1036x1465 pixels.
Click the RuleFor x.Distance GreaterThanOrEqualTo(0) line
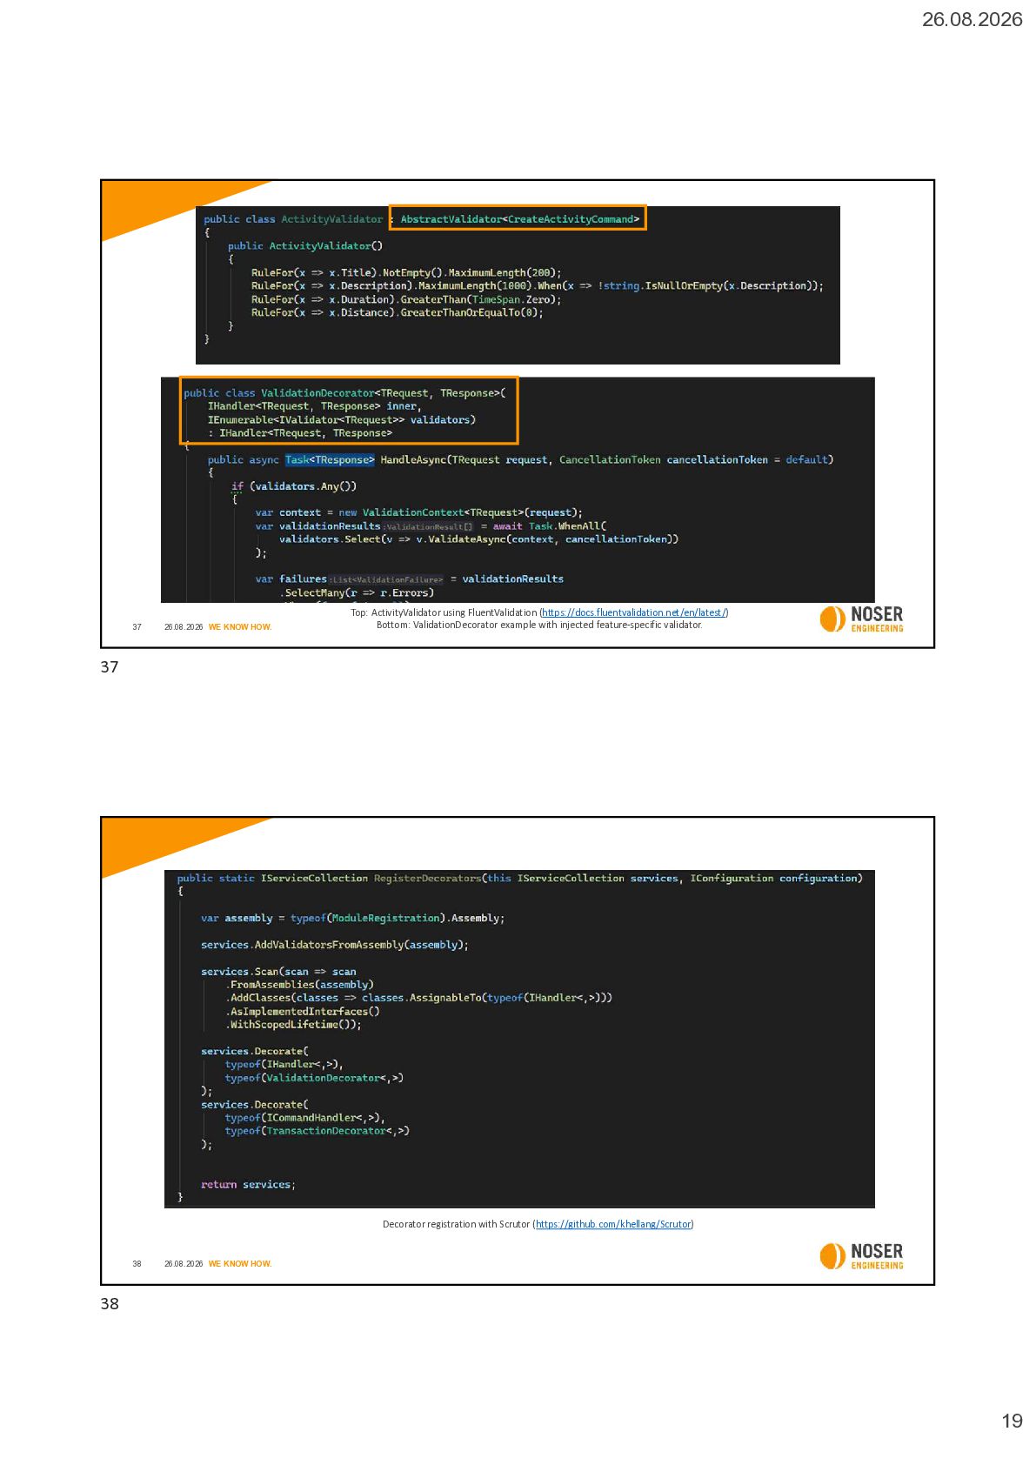point(398,312)
